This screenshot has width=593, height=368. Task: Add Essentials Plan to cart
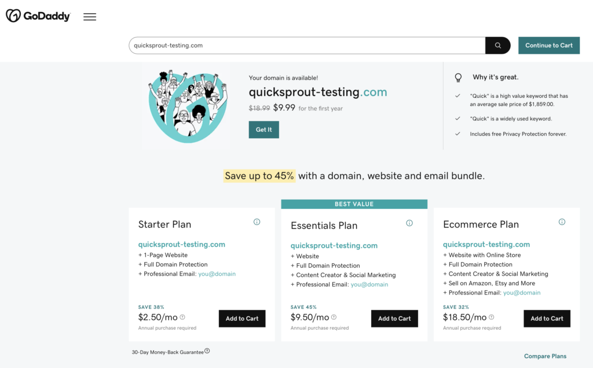pyautogui.click(x=394, y=318)
